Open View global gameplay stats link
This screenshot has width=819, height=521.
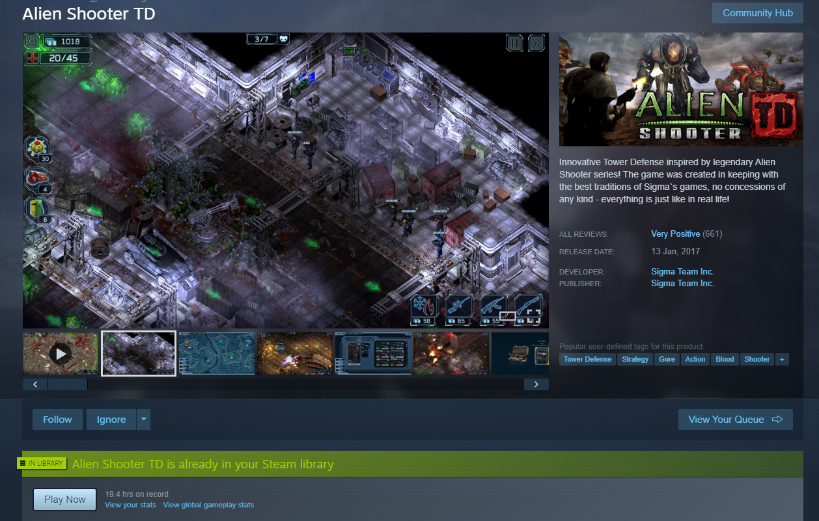click(x=208, y=505)
